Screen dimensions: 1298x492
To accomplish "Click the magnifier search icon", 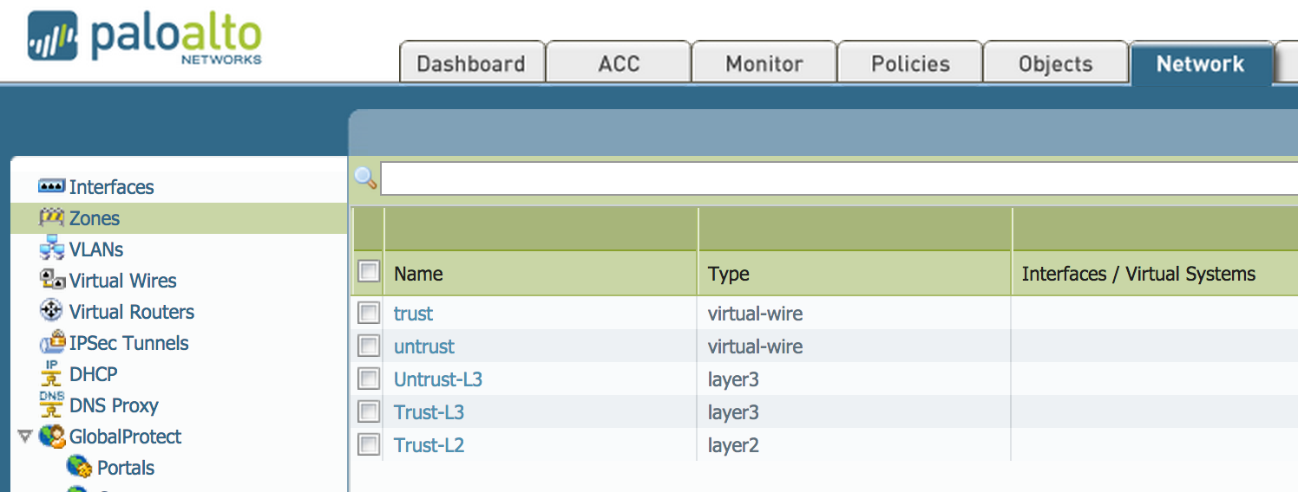I will coord(365,178).
